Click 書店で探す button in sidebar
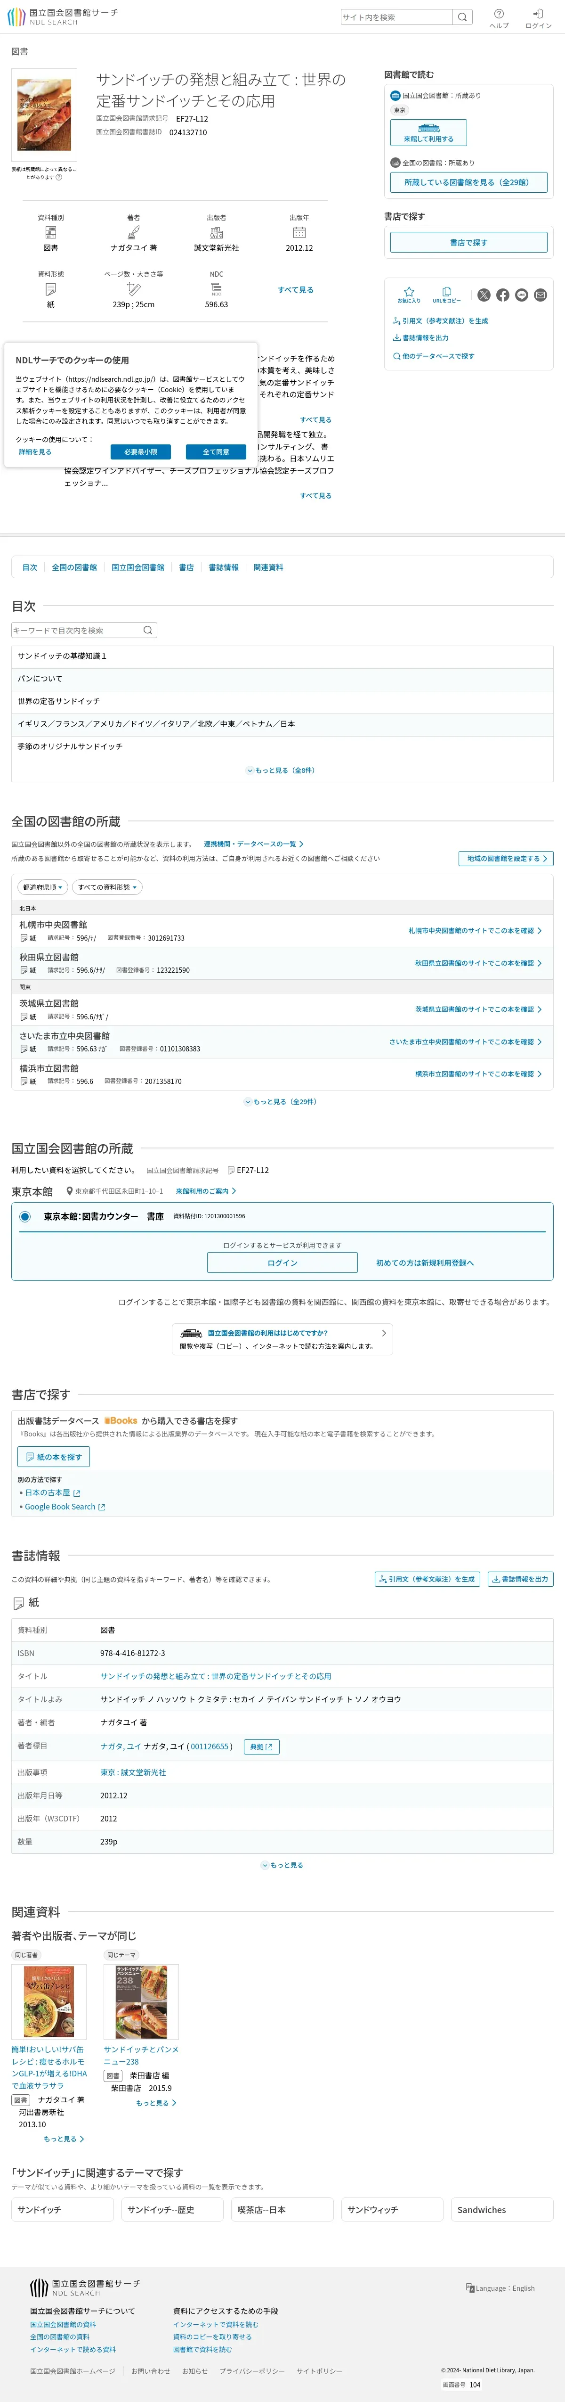The height and width of the screenshot is (2402, 565). [x=468, y=242]
